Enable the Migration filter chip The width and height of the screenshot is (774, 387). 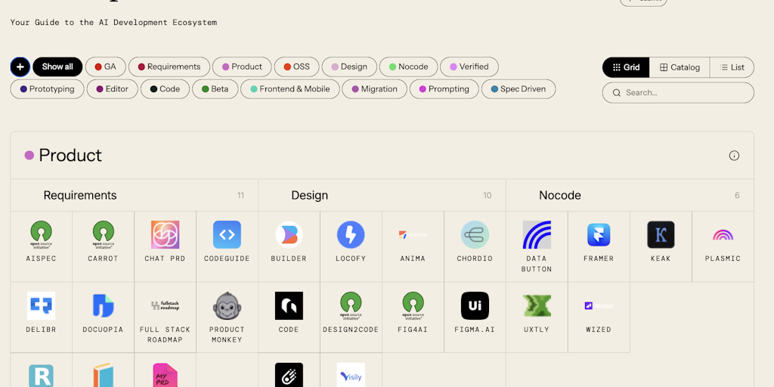tap(375, 89)
